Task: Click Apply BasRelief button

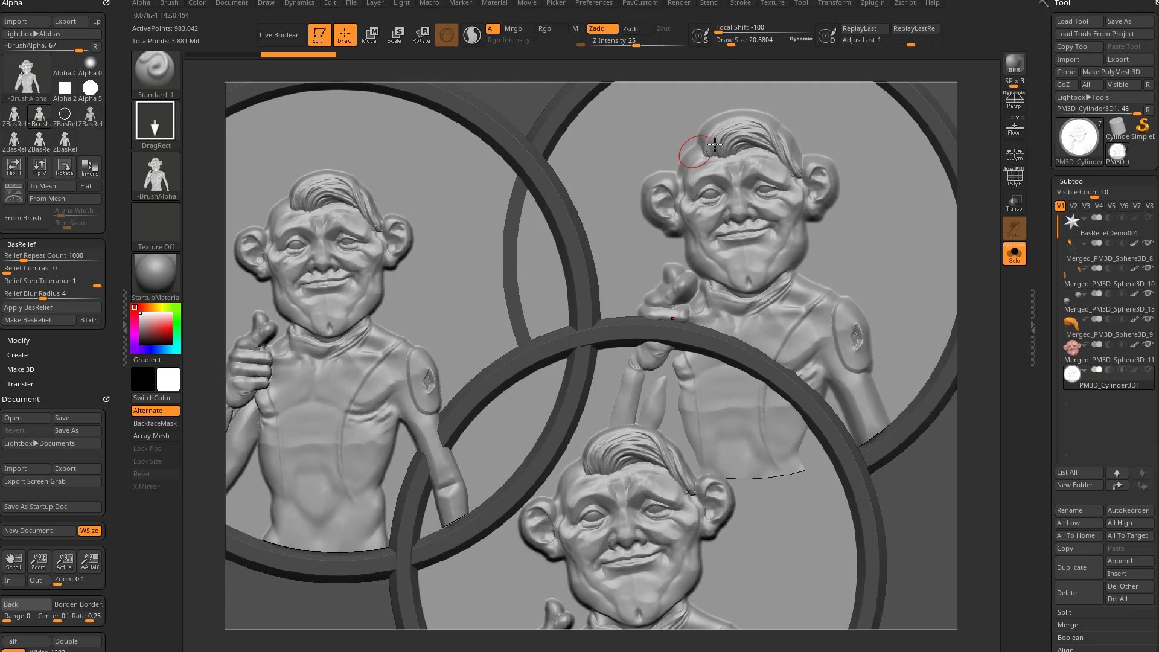Action: 51,307
